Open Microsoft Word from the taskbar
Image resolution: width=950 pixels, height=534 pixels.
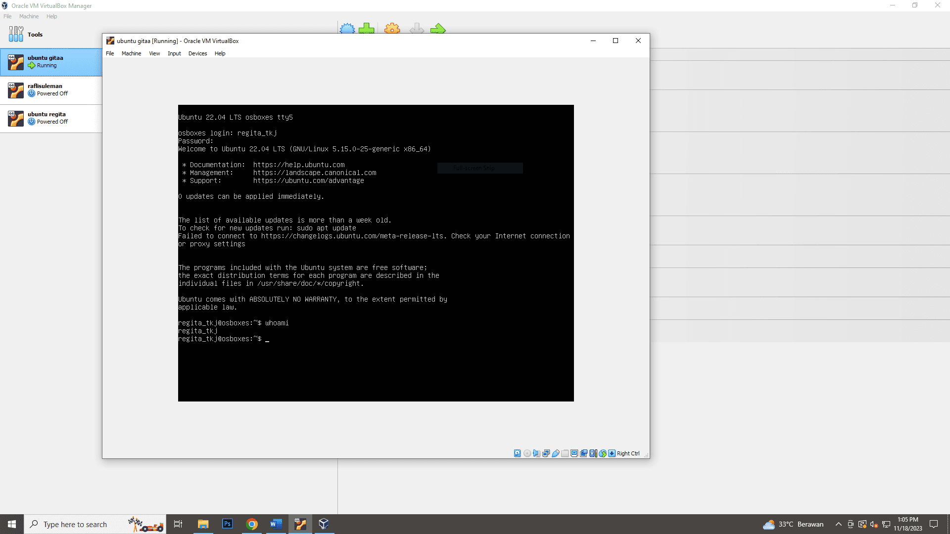276,524
